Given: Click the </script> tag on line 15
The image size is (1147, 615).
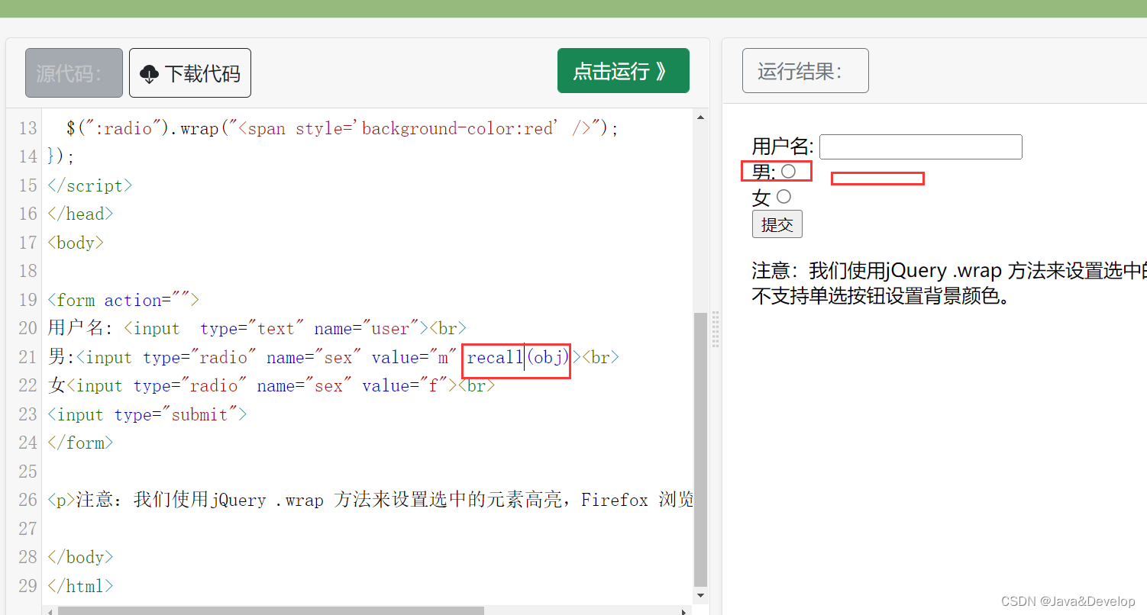Looking at the screenshot, I should pyautogui.click(x=90, y=185).
